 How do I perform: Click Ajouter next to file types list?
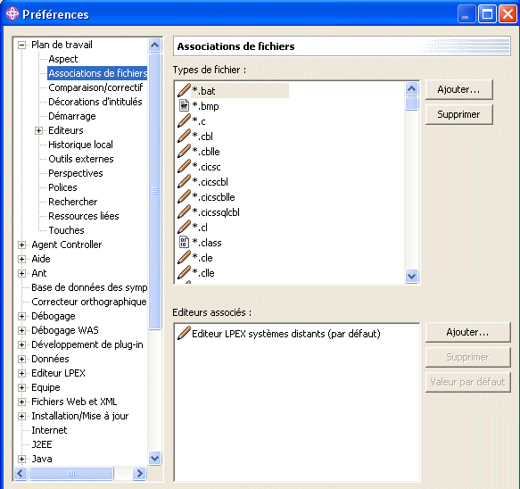(x=458, y=89)
